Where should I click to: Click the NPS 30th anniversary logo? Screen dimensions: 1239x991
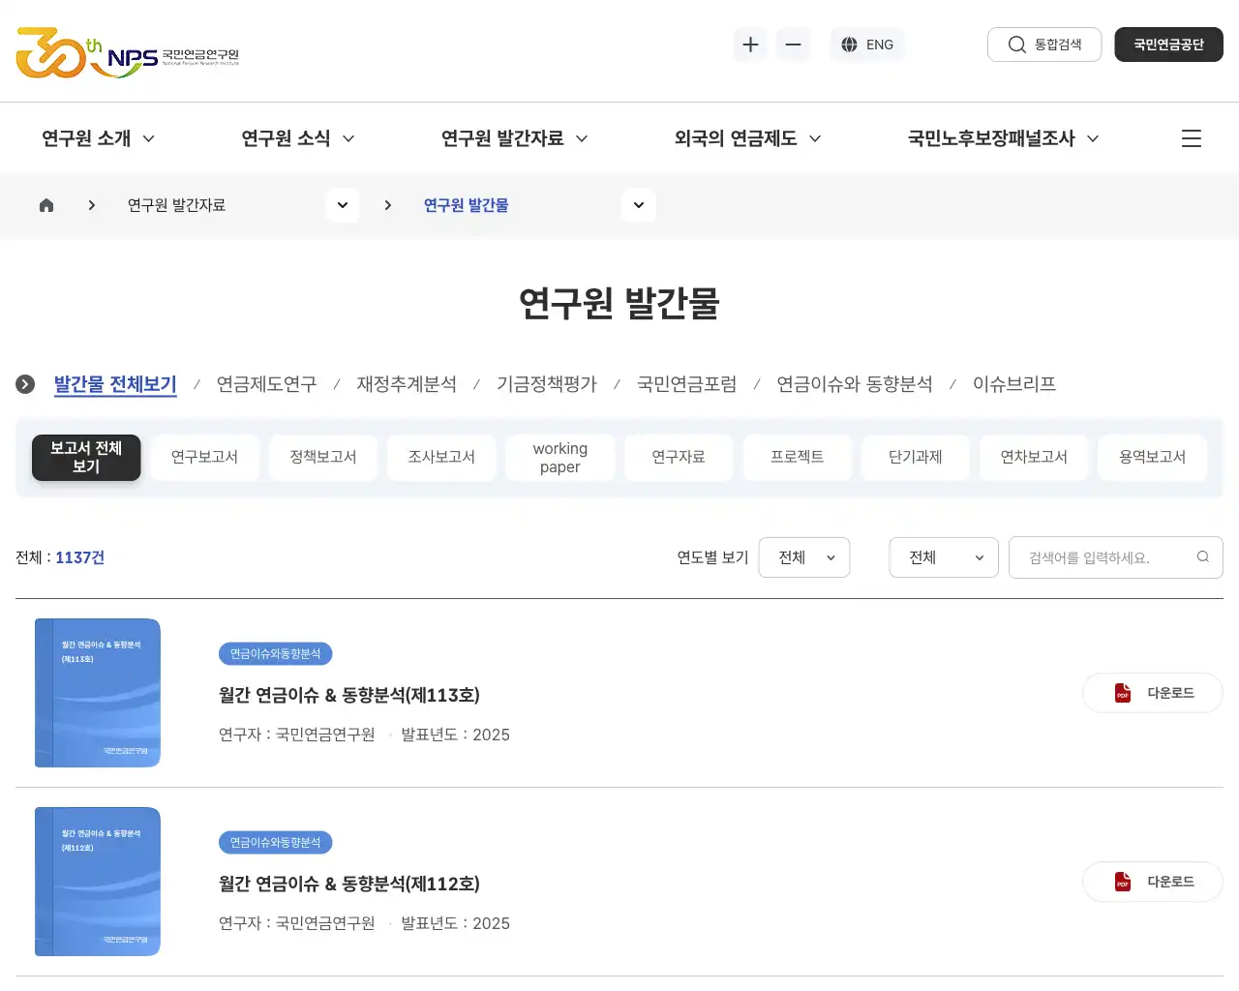[127, 52]
